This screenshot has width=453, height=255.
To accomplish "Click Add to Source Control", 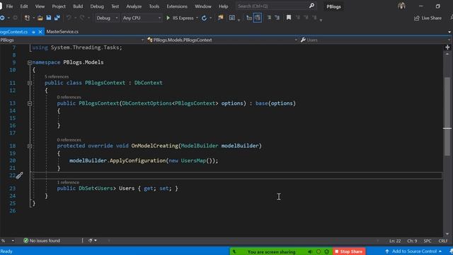I will [413, 251].
